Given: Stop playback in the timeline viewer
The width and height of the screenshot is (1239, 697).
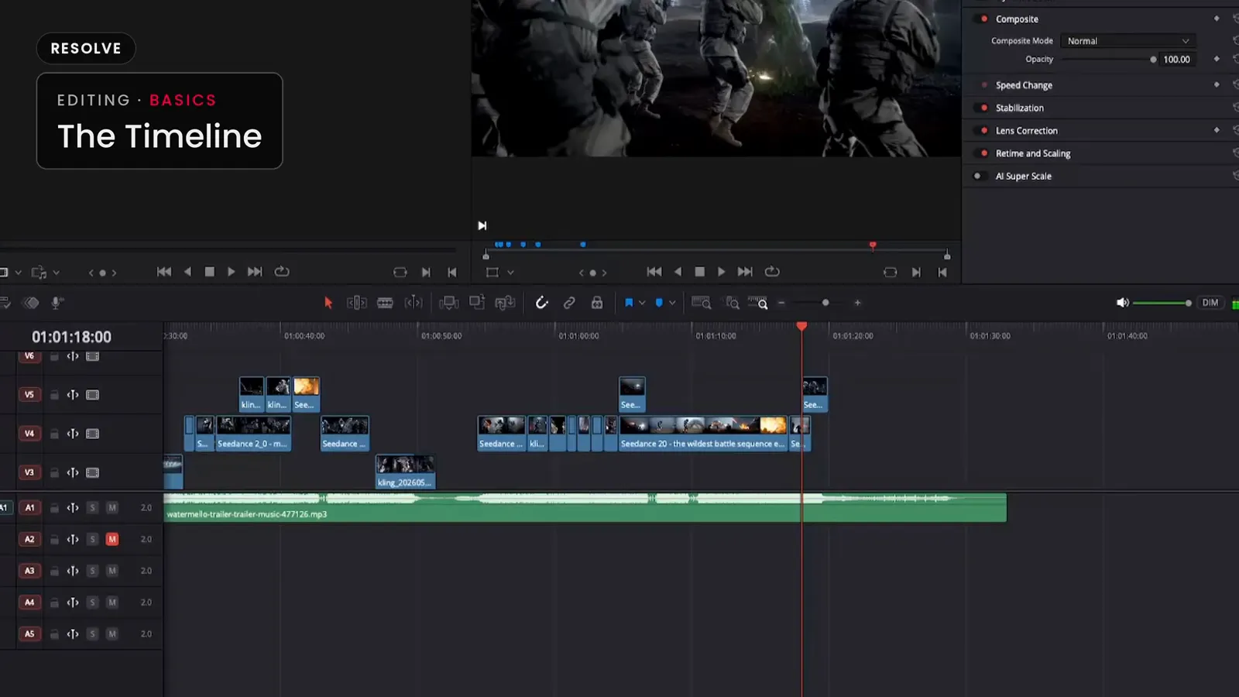Looking at the screenshot, I should point(699,272).
